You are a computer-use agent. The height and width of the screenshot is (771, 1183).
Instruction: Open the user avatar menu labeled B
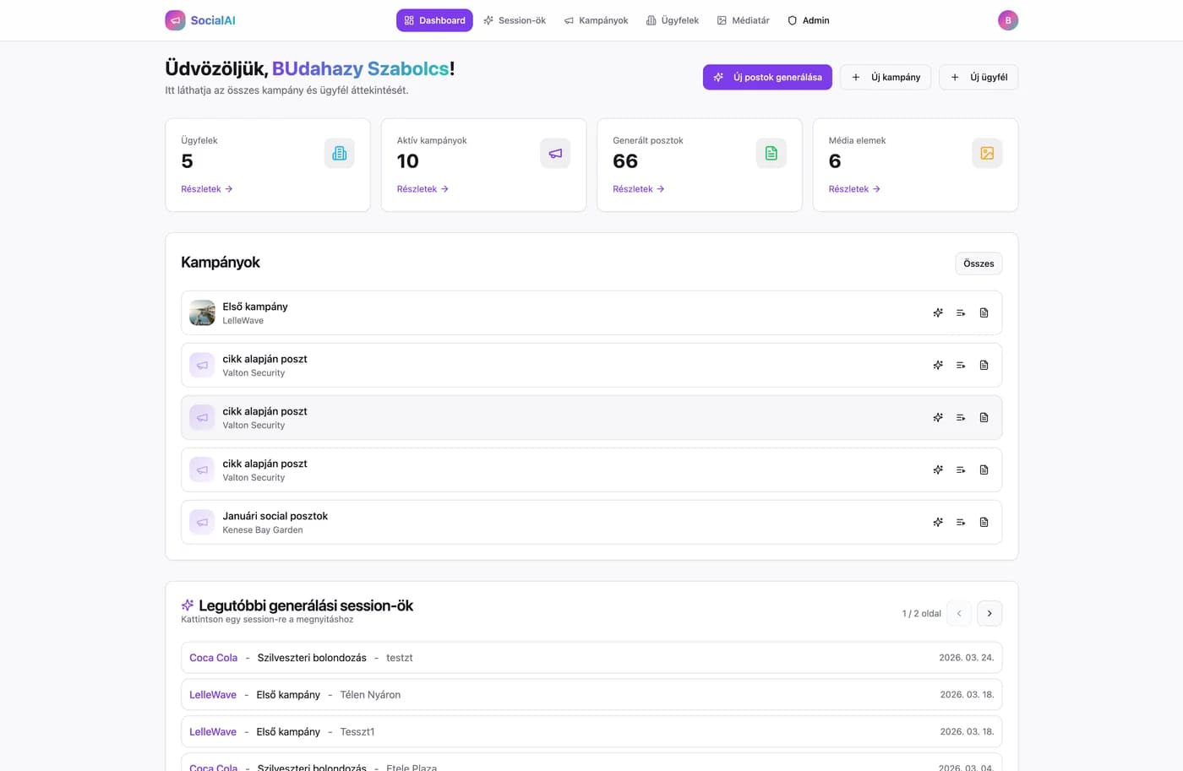click(x=1007, y=20)
